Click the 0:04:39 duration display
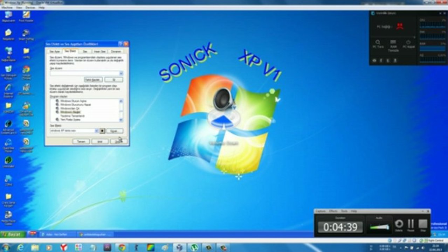 click(340, 227)
